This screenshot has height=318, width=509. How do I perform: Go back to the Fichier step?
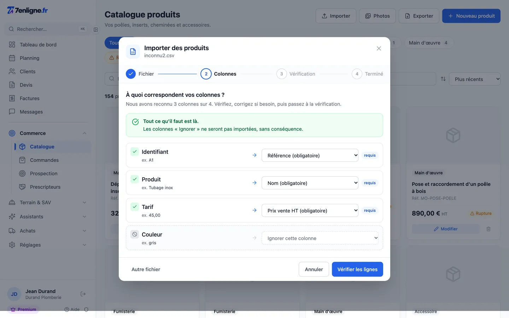(140, 74)
